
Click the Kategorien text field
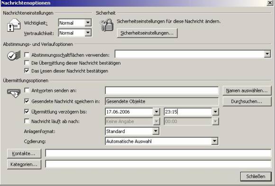tap(158, 164)
